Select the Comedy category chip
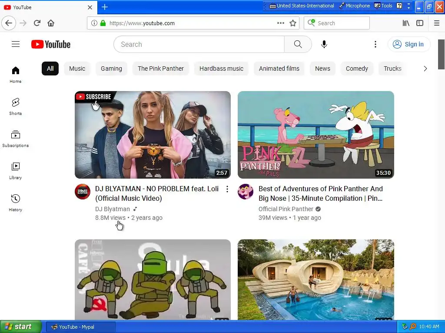445x333 pixels. [x=357, y=69]
